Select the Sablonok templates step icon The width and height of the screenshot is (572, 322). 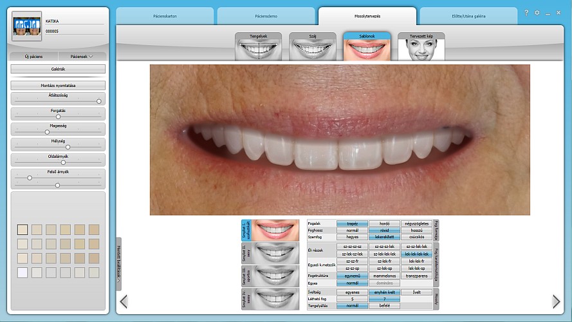click(x=367, y=46)
